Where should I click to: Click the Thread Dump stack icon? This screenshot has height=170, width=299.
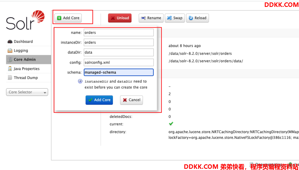pyautogui.click(x=10, y=78)
